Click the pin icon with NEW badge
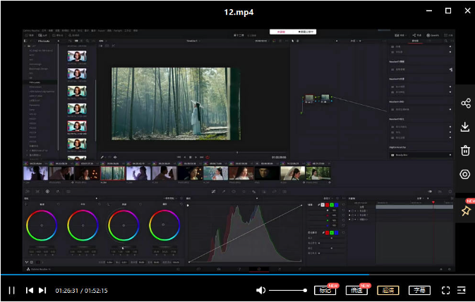475x302 pixels. coord(466,210)
